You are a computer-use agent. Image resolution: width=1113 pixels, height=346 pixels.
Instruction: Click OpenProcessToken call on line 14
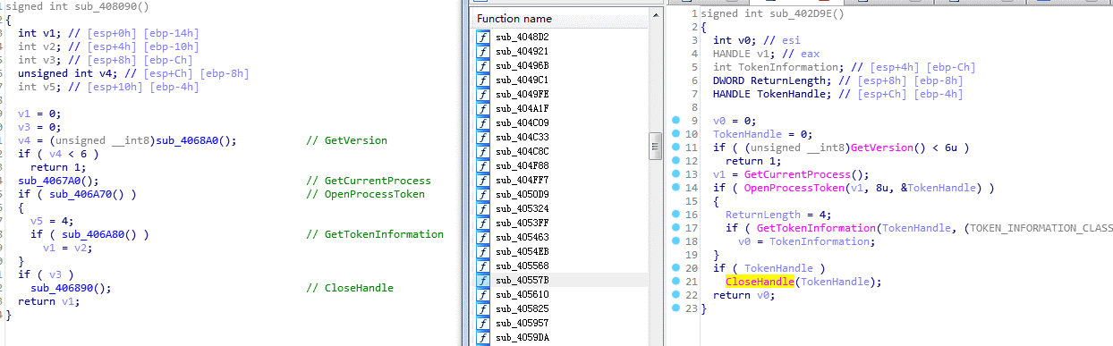tap(794, 188)
